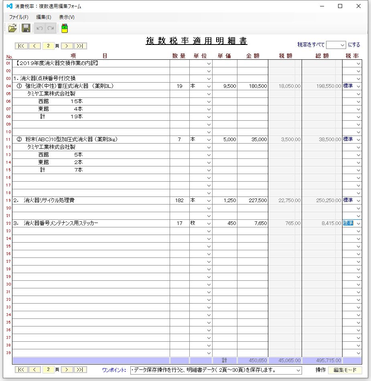Click the 編集モード operation button
Image resolution: width=371 pixels, height=381 pixels.
tap(345, 370)
